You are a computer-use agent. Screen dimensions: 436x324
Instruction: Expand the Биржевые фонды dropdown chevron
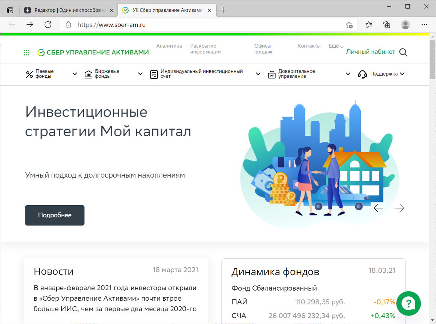(140, 74)
